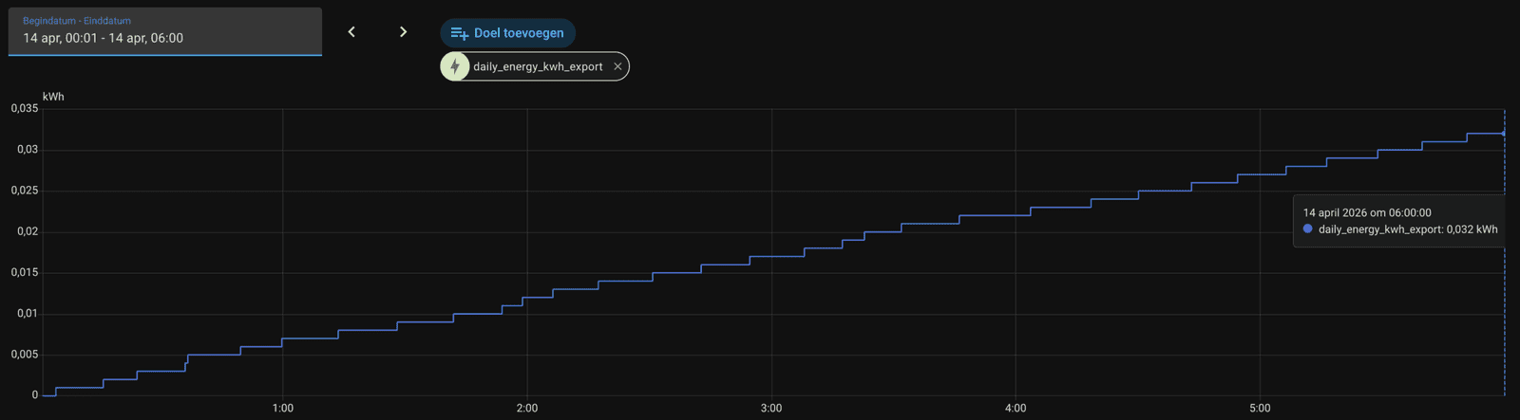Image resolution: width=1520 pixels, height=420 pixels.
Task: Click the 2:00 time axis label
Action: [527, 408]
